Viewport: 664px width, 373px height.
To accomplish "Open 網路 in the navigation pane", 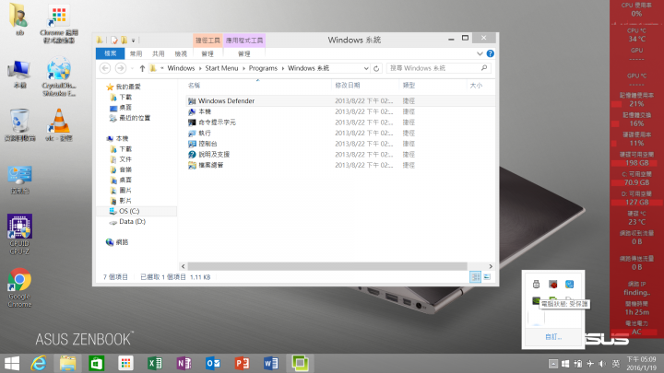I will pyautogui.click(x=122, y=242).
